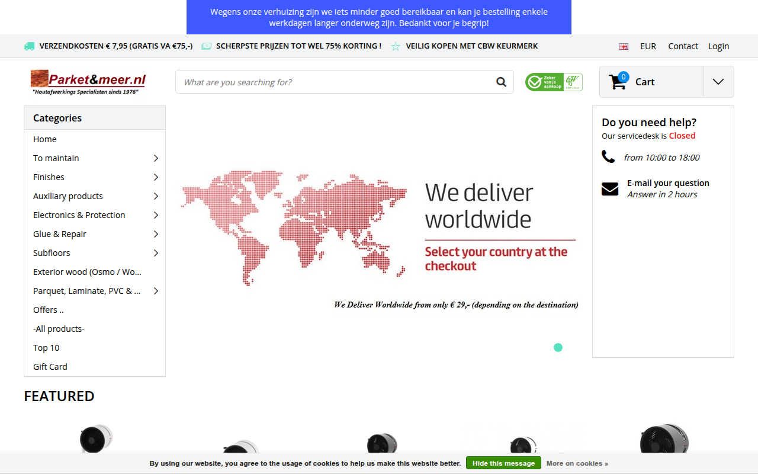The width and height of the screenshot is (758, 474).
Task: Hide the cookie message
Action: pos(503,463)
